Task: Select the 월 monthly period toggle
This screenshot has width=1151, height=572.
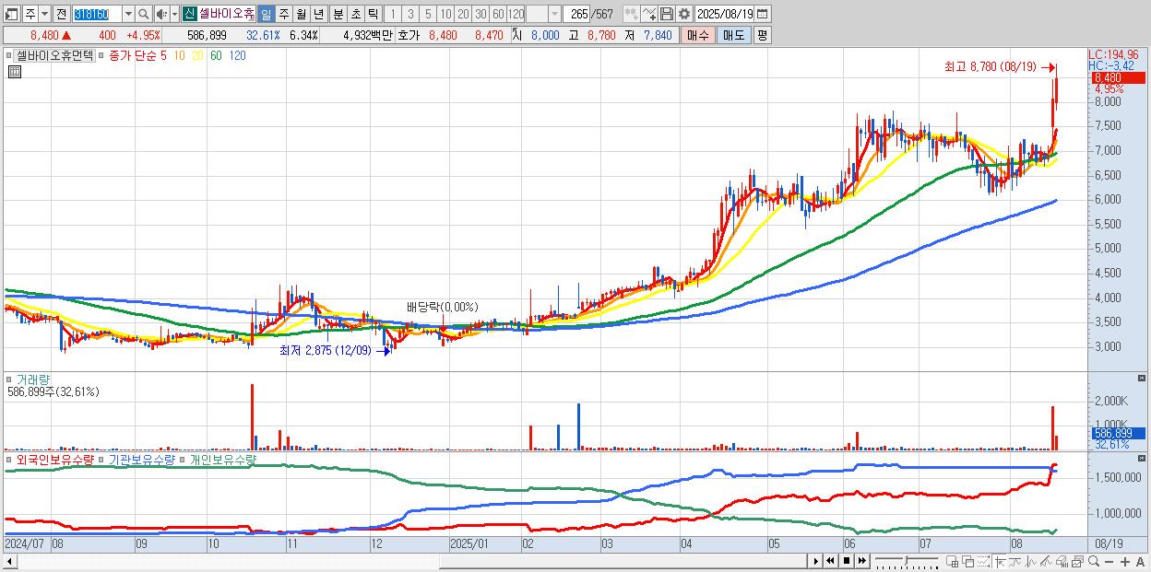Action: [301, 14]
